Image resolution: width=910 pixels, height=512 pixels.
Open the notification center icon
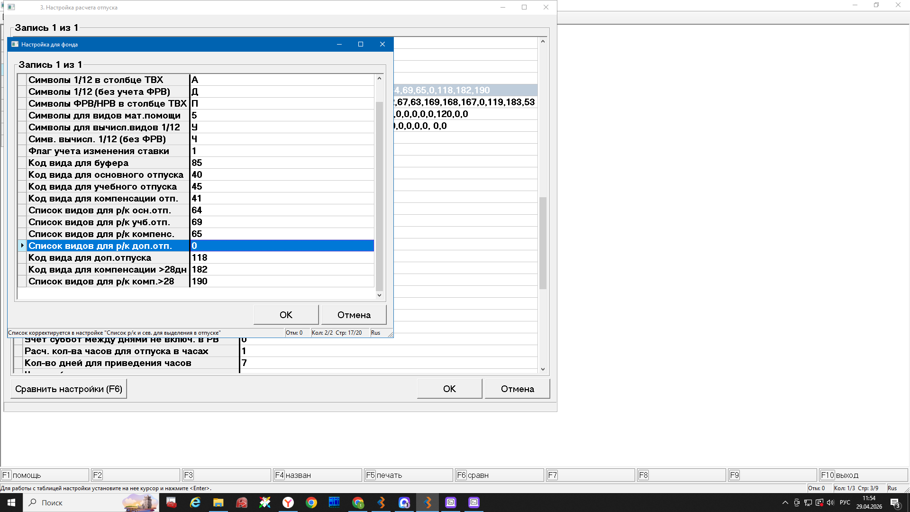point(895,503)
